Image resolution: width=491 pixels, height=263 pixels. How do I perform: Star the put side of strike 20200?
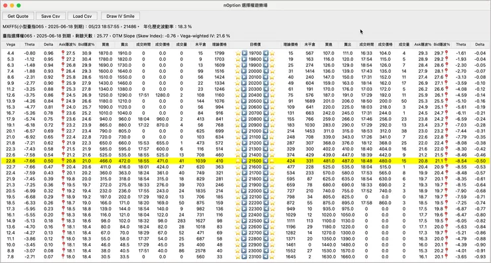coord(272,83)
